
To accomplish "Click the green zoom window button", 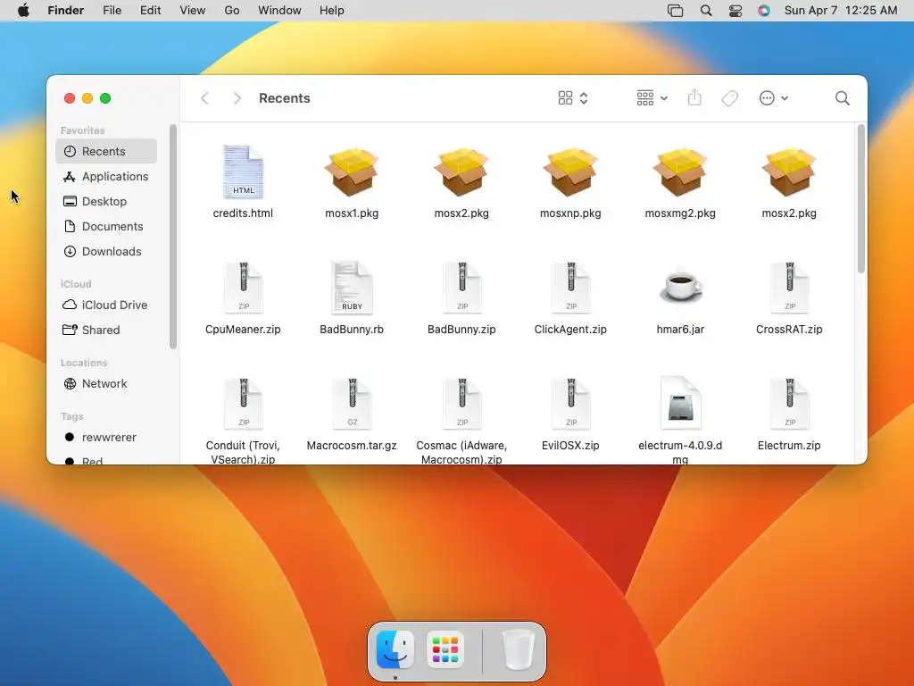I will pos(105,98).
